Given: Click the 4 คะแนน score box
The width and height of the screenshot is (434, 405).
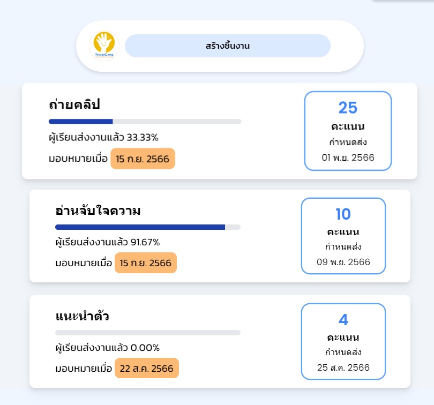Looking at the screenshot, I should tap(343, 341).
